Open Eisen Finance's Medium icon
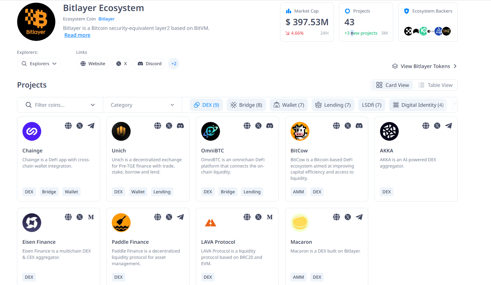The height and width of the screenshot is (285, 491). 91,217
